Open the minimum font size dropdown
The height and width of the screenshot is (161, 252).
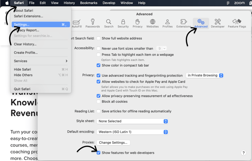pyautogui.click(x=161, y=48)
